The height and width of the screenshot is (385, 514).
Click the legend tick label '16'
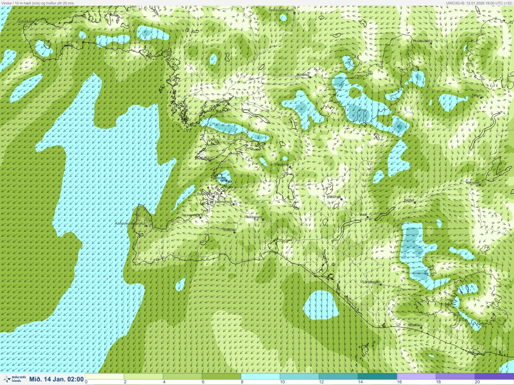click(x=399, y=382)
